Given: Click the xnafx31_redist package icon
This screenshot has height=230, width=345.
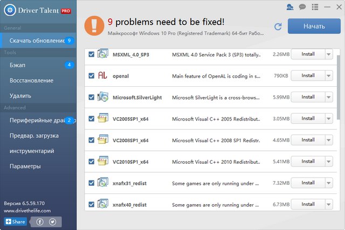Looking at the screenshot, I should [103, 182].
